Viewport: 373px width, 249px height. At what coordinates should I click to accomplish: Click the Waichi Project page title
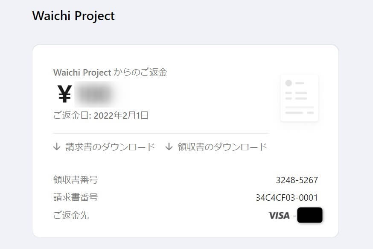(x=73, y=16)
